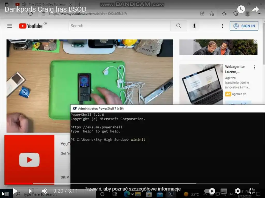Image resolution: width=265 pixels, height=198 pixels.
Task: Open the tab actions menu icon
Action: [6, 4]
